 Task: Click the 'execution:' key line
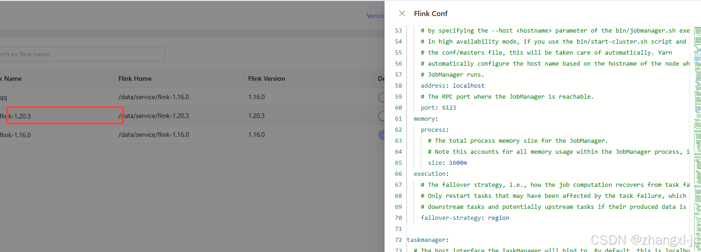coord(431,174)
